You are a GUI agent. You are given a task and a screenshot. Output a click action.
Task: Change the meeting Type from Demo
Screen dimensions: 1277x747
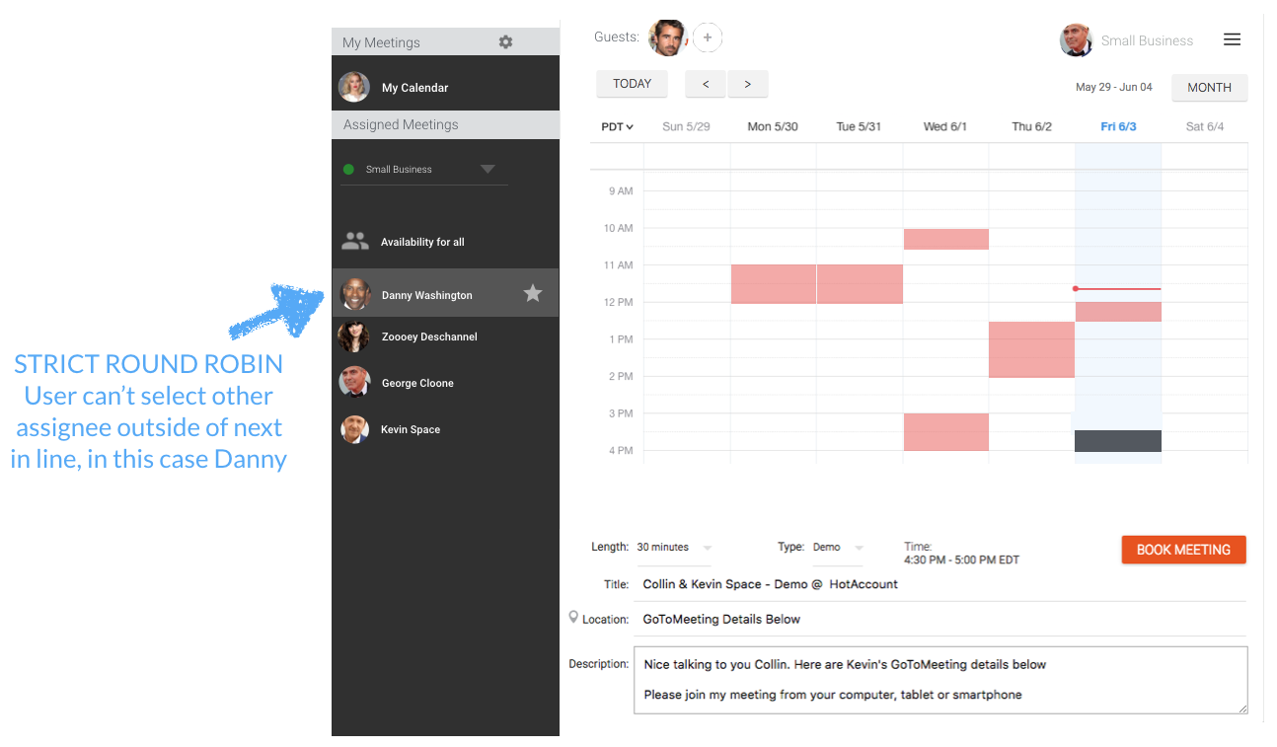(x=834, y=547)
